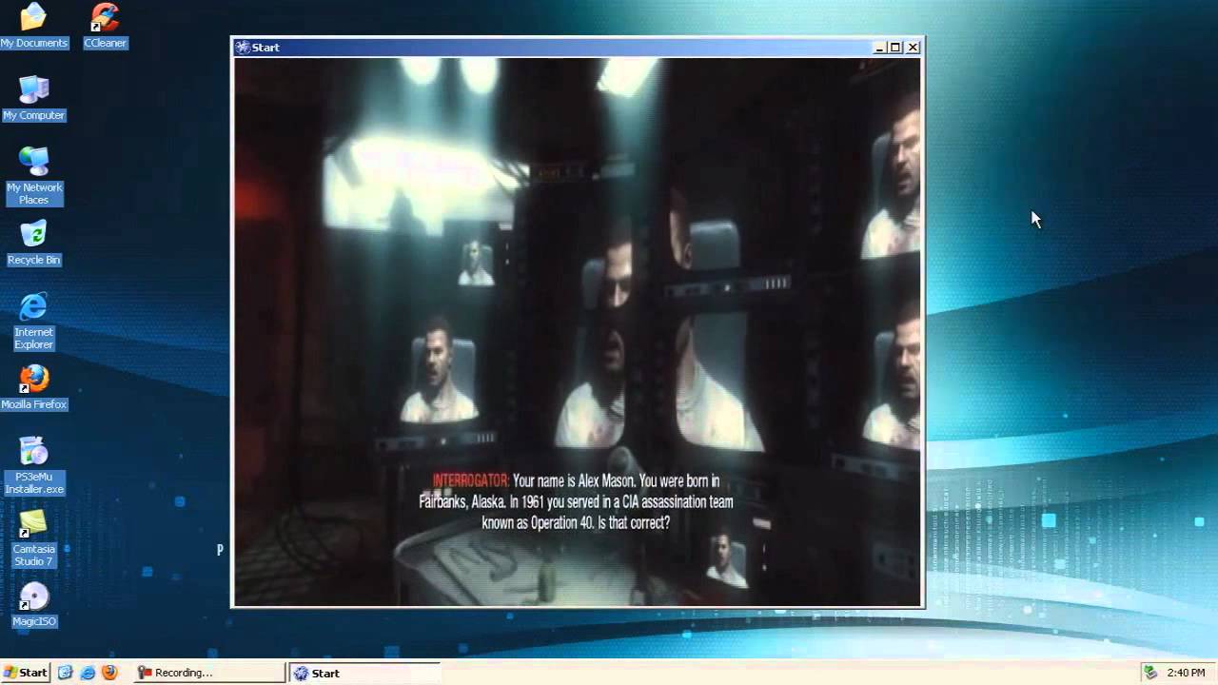Click the INTERROGATOR subtitle label
This screenshot has height=685, width=1218.
pyautogui.click(x=471, y=481)
